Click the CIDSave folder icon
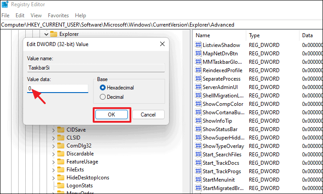Image resolution: width=323 pixels, height=194 pixels. [61, 130]
